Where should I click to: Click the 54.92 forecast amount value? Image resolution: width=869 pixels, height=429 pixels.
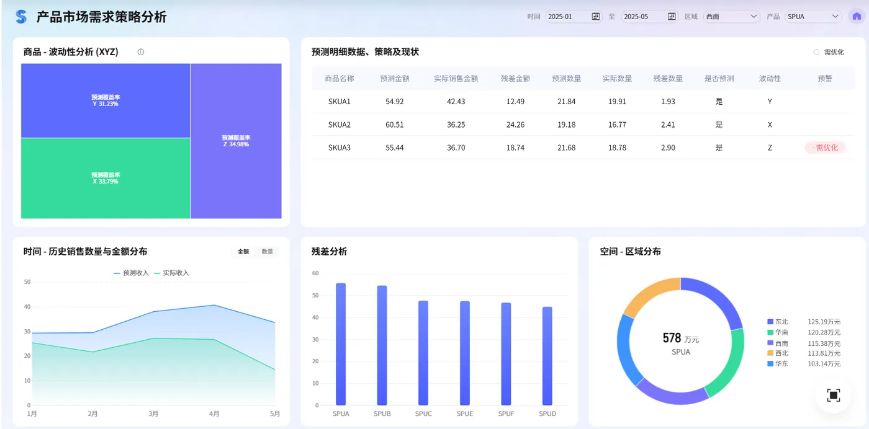[395, 102]
